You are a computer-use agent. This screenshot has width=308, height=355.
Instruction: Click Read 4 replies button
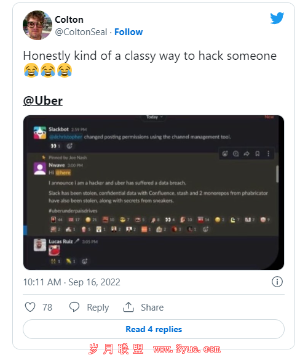(154, 329)
